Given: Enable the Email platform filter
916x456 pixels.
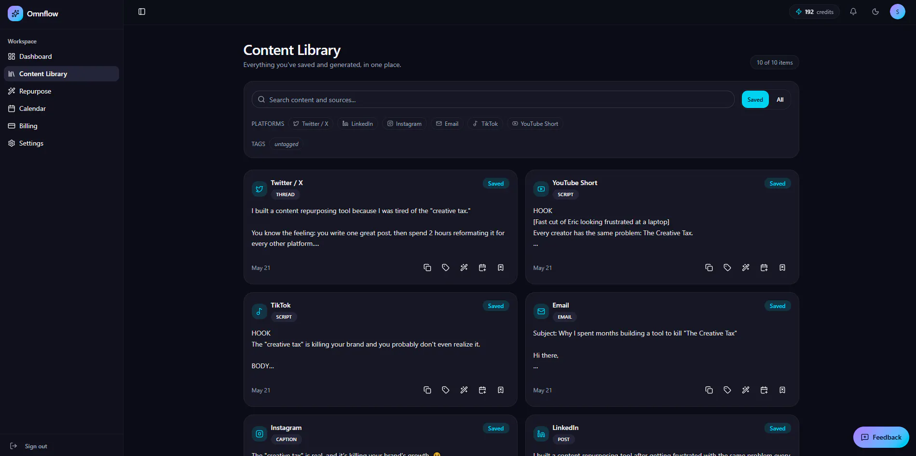Looking at the screenshot, I should [x=447, y=124].
